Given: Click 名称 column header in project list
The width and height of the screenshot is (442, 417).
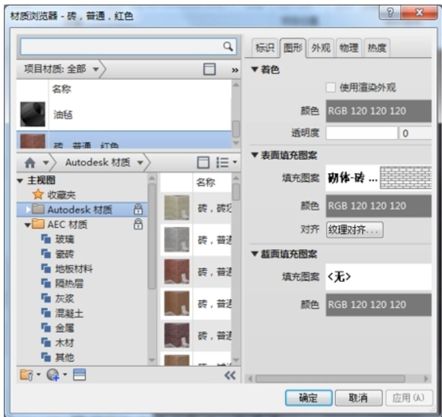Looking at the screenshot, I should (62, 89).
